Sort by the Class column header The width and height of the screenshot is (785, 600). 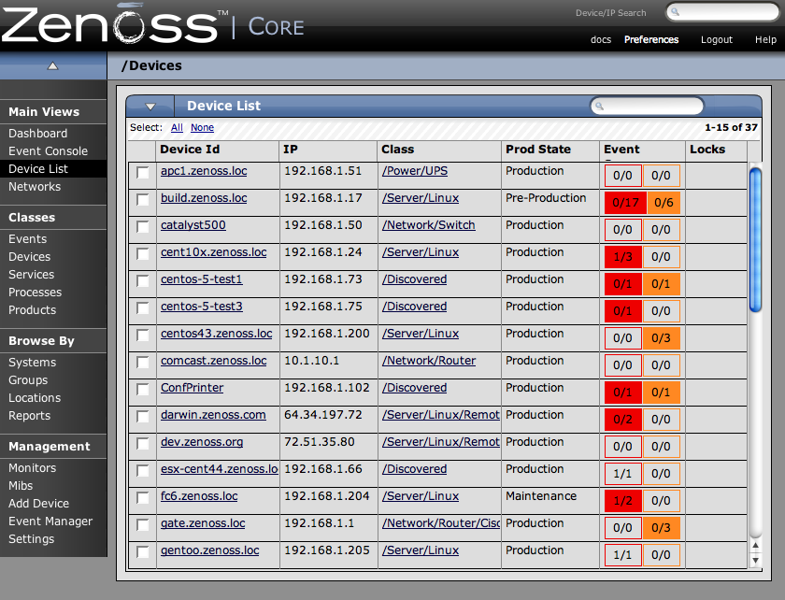coord(397,150)
